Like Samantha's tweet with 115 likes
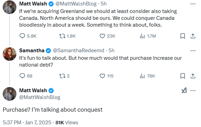201x127 pixels. pyautogui.click(x=106, y=76)
